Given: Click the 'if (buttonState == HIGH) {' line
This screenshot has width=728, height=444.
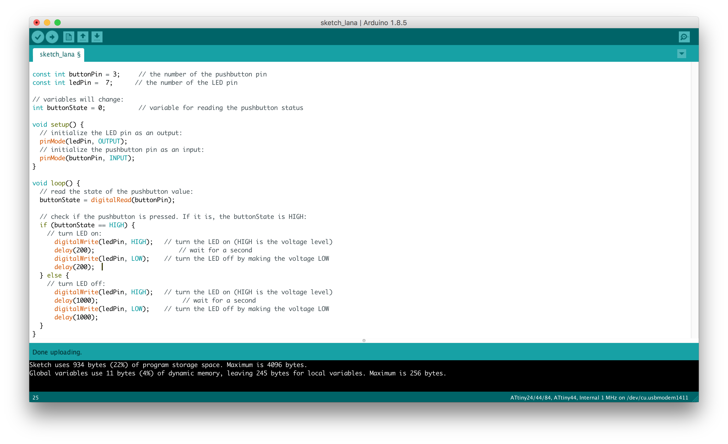Looking at the screenshot, I should [x=87, y=225].
